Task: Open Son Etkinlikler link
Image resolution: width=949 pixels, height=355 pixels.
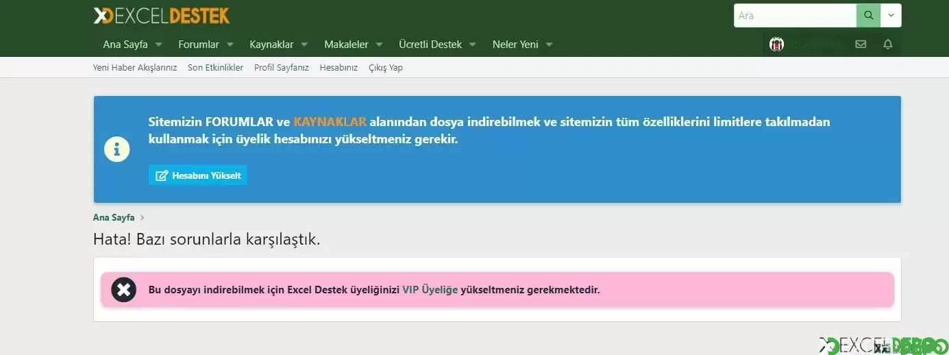Action: pyautogui.click(x=216, y=68)
